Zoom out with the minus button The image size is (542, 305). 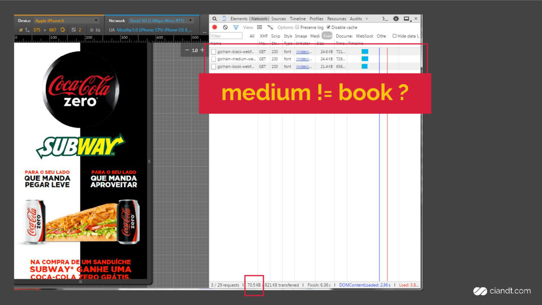(x=187, y=50)
